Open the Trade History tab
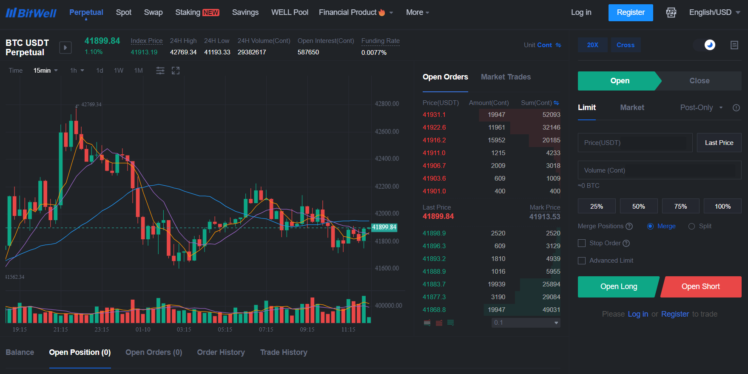This screenshot has height=374, width=748. tap(284, 352)
